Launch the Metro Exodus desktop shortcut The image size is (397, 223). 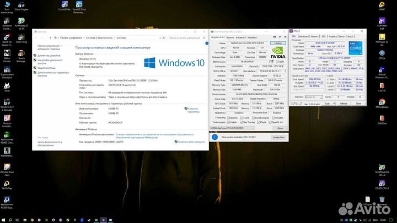click(x=7, y=56)
